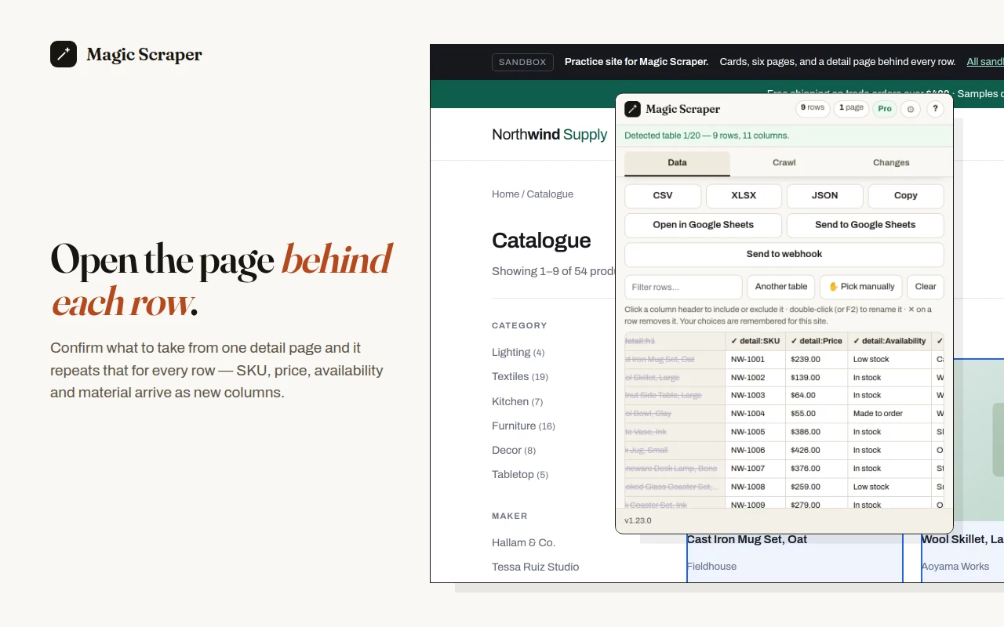Click Pick manually button

(x=861, y=287)
